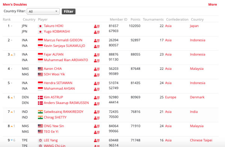This screenshot has width=225, height=147.
Task: Open TEO Ee Yi player page
Action: click(x=51, y=132)
